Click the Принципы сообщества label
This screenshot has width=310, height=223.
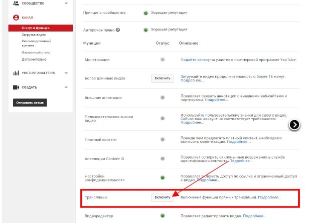104,13
